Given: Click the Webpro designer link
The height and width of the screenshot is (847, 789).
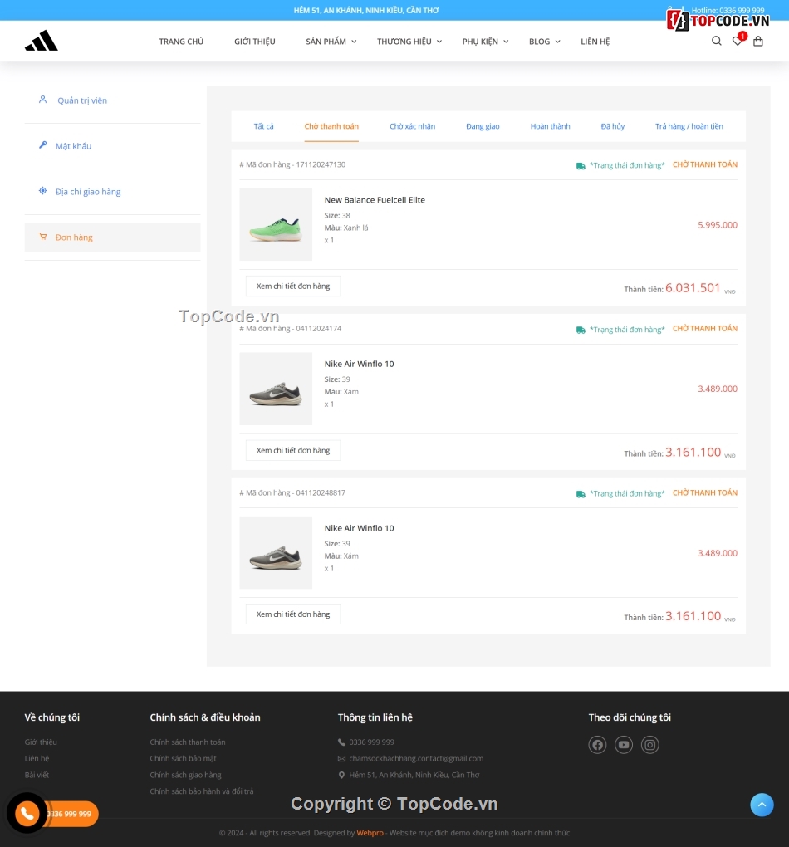Looking at the screenshot, I should point(370,832).
